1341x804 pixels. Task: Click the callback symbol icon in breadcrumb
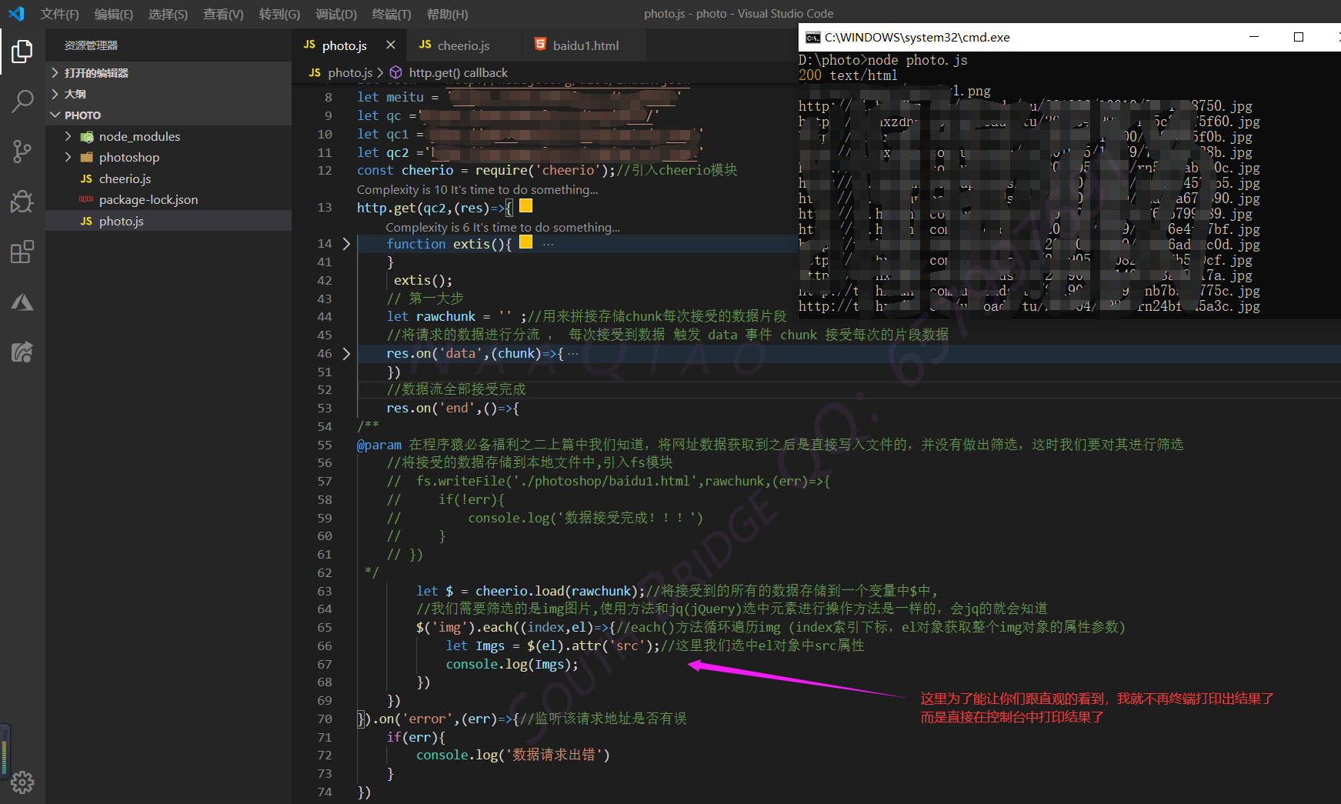[395, 72]
